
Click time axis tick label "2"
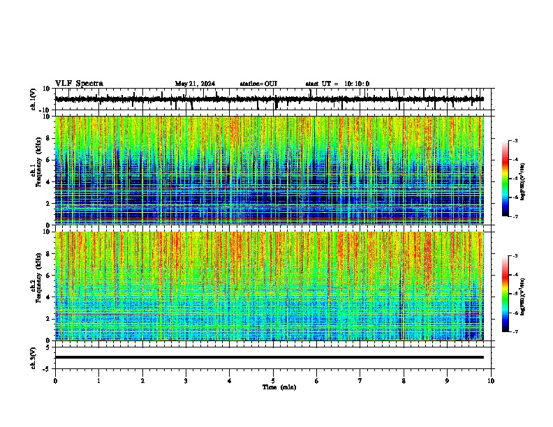click(x=142, y=381)
